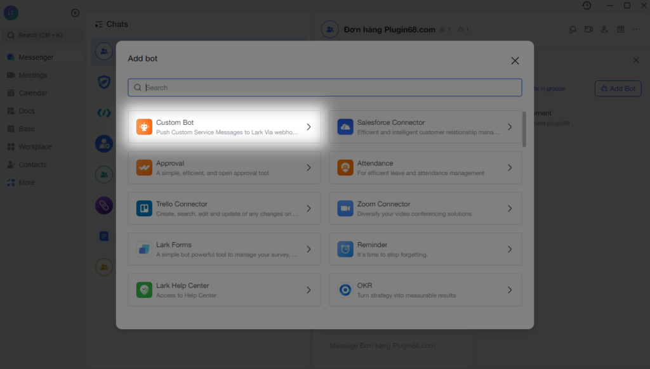
Task: Open Contacts in the sidebar
Action: pos(41,164)
